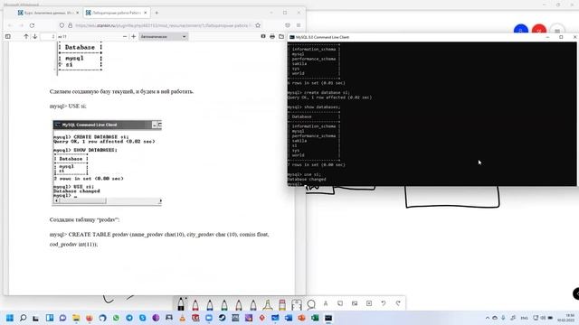Add a sticky note on whiteboard
This screenshot has height=325, width=579.
click(x=340, y=303)
